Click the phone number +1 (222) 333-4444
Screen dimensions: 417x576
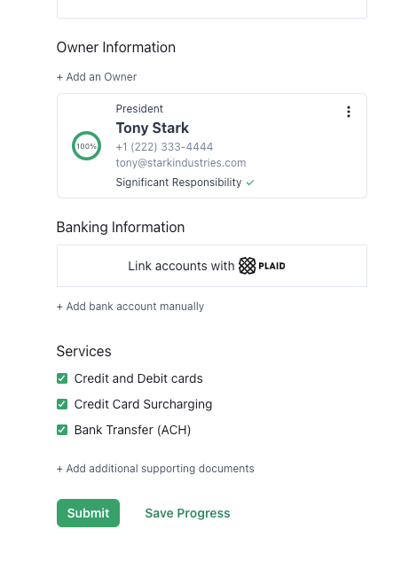[164, 147]
